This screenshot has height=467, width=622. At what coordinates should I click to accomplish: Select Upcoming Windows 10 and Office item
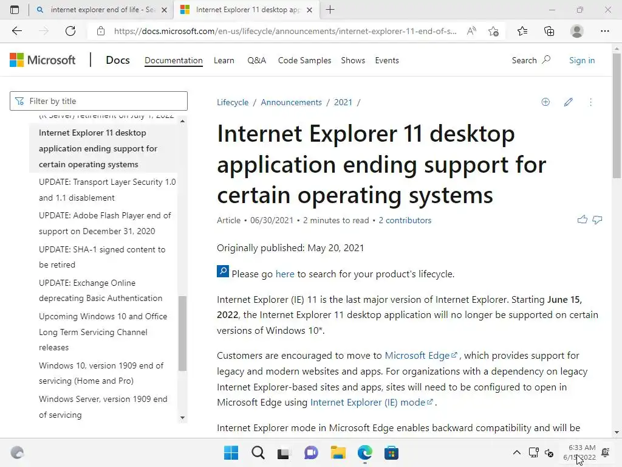pyautogui.click(x=103, y=331)
